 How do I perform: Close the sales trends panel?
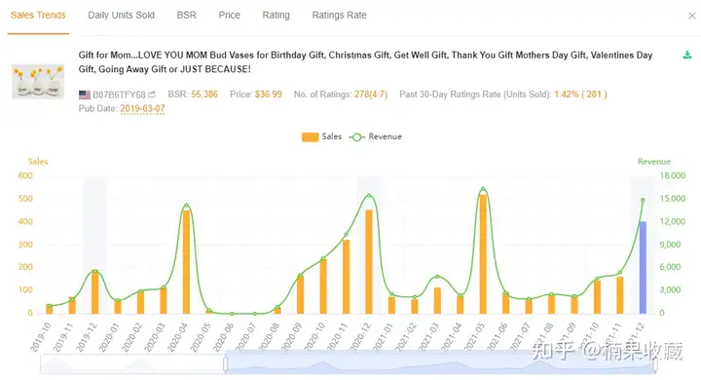(692, 16)
